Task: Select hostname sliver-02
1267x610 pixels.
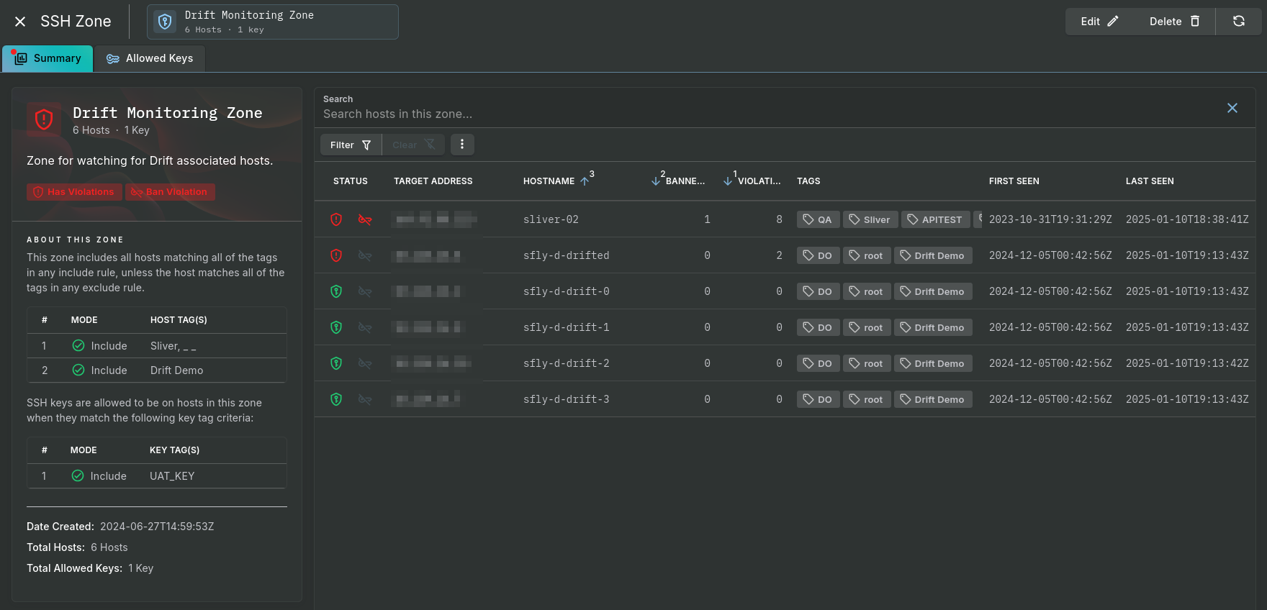Action: point(551,219)
